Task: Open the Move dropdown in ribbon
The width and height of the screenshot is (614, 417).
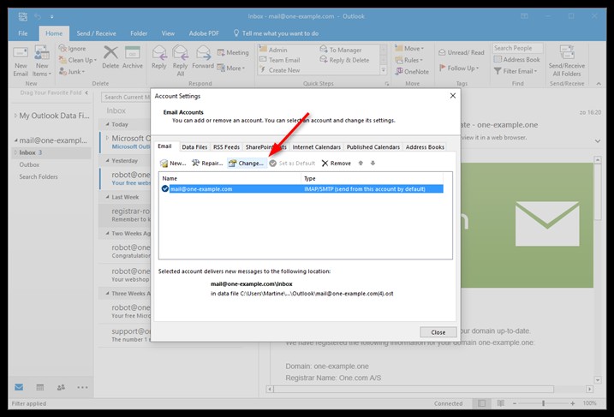Action: [x=409, y=49]
